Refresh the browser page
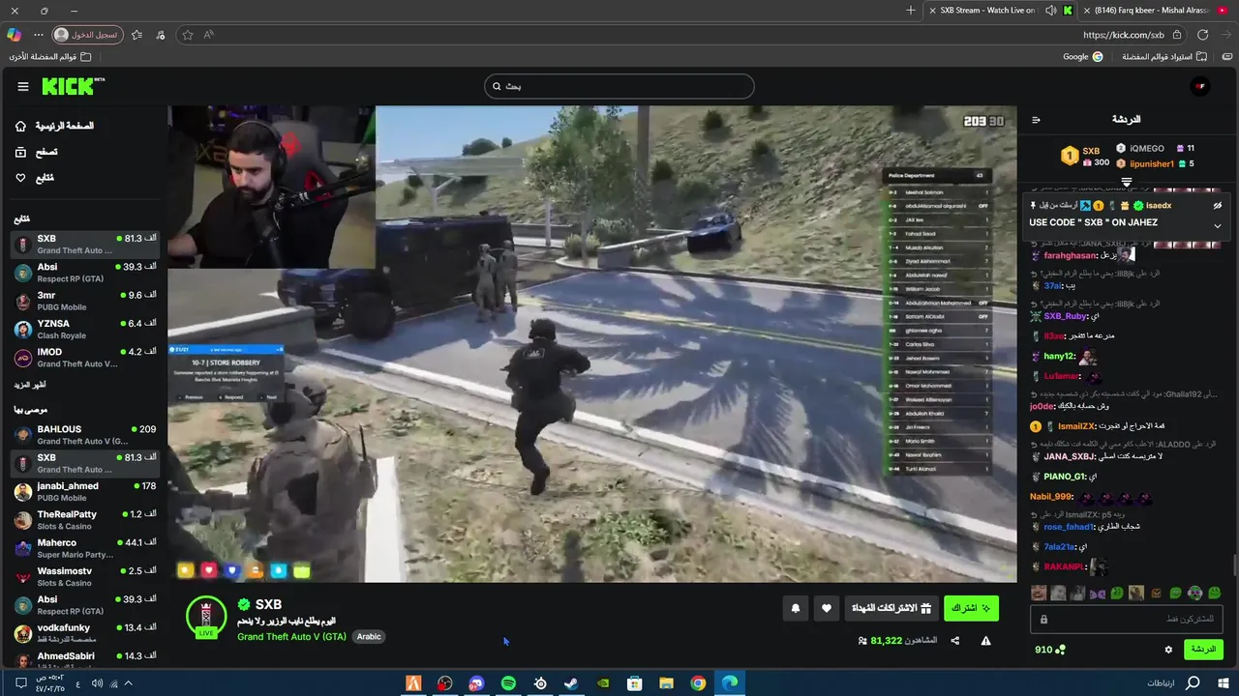The height and width of the screenshot is (696, 1239). [1202, 35]
